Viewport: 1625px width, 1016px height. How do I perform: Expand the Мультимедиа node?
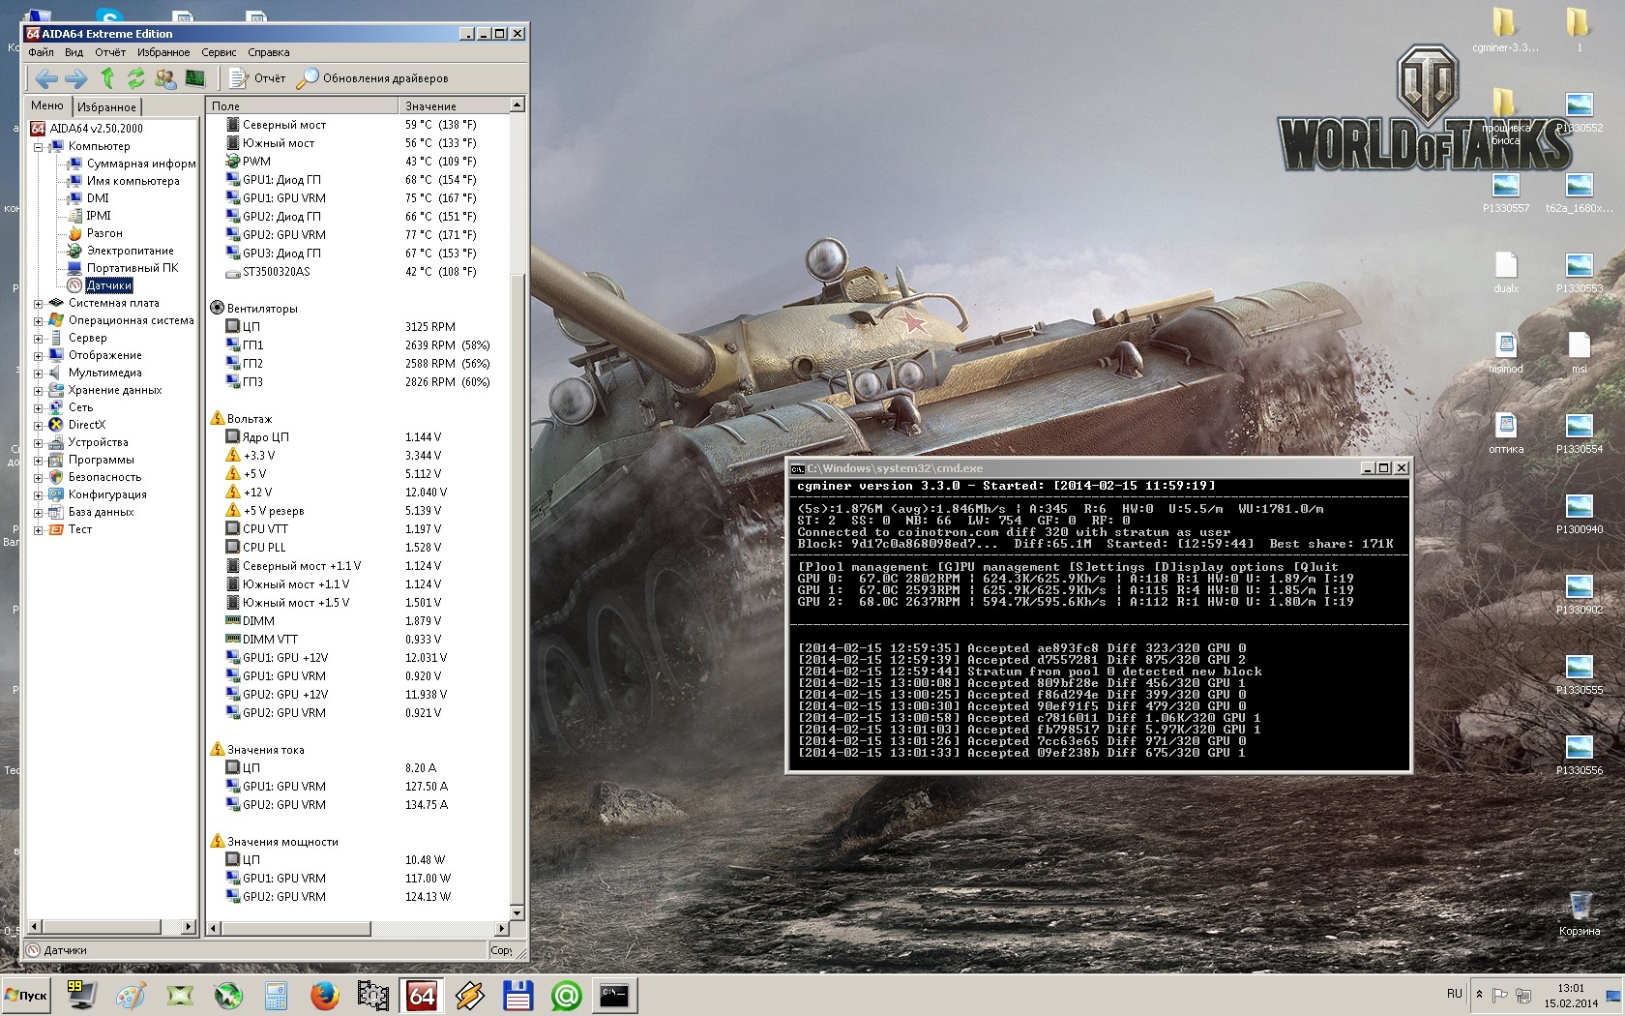pos(39,374)
